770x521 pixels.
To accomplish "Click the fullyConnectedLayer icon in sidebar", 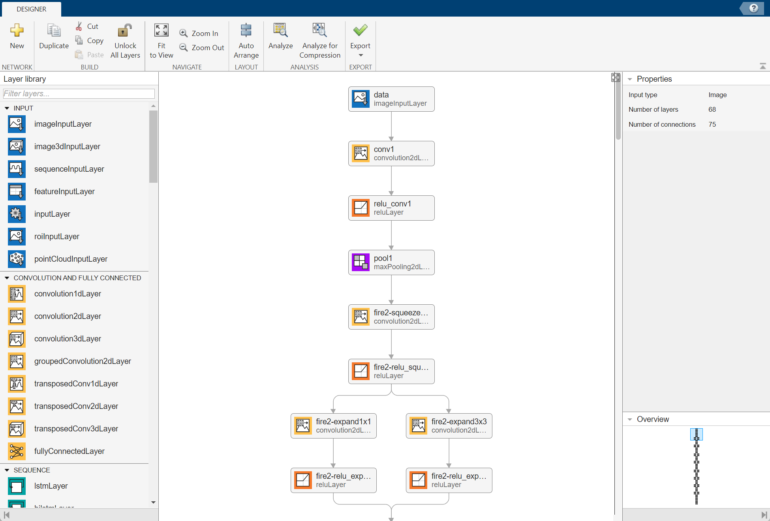I will click(16, 451).
